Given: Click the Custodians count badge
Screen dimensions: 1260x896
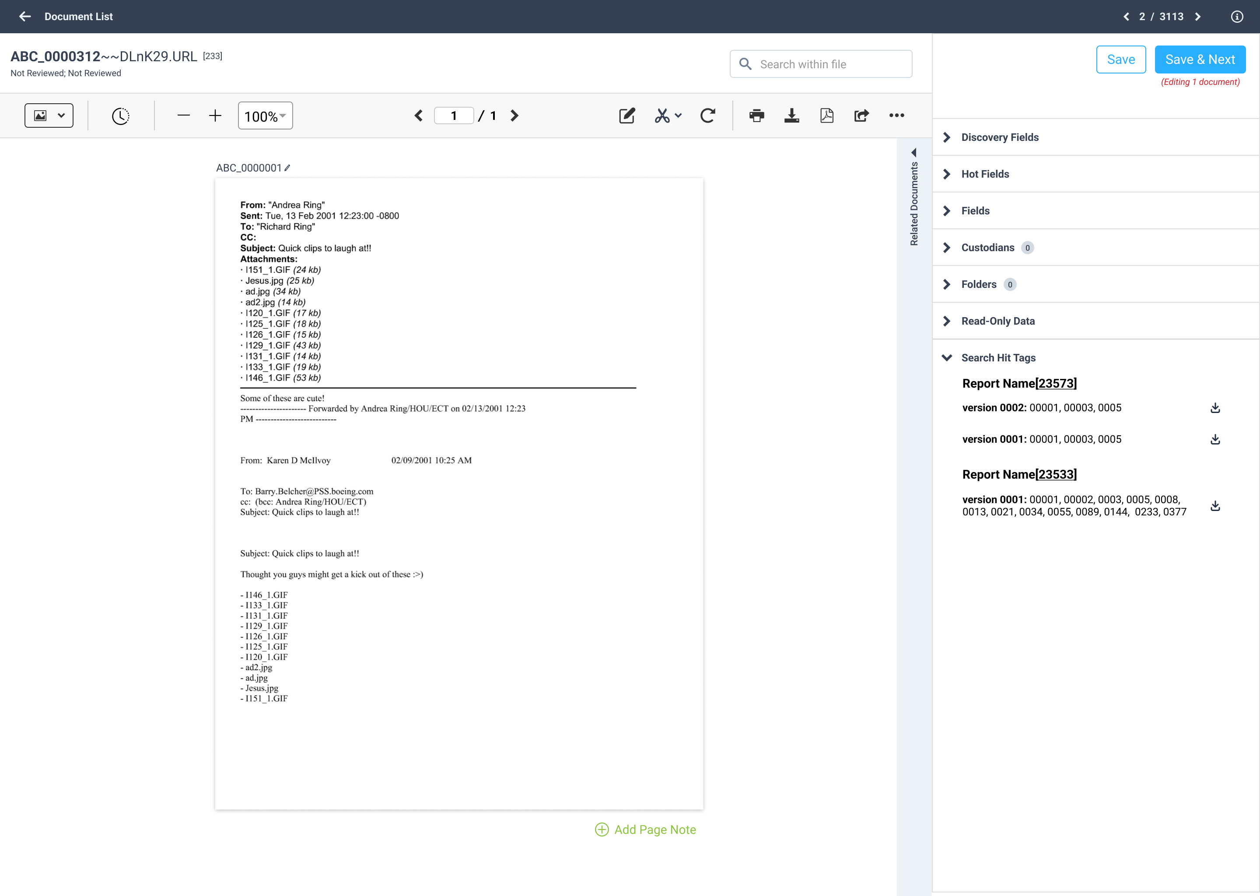Looking at the screenshot, I should click(1027, 248).
